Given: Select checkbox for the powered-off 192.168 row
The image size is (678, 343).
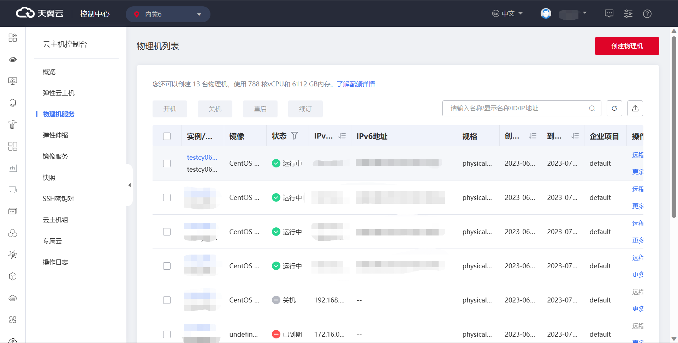Looking at the screenshot, I should click(167, 300).
